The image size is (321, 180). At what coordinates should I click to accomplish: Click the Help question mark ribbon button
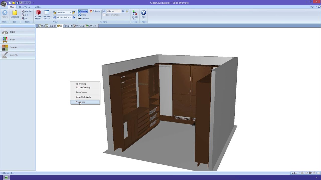(143, 14)
